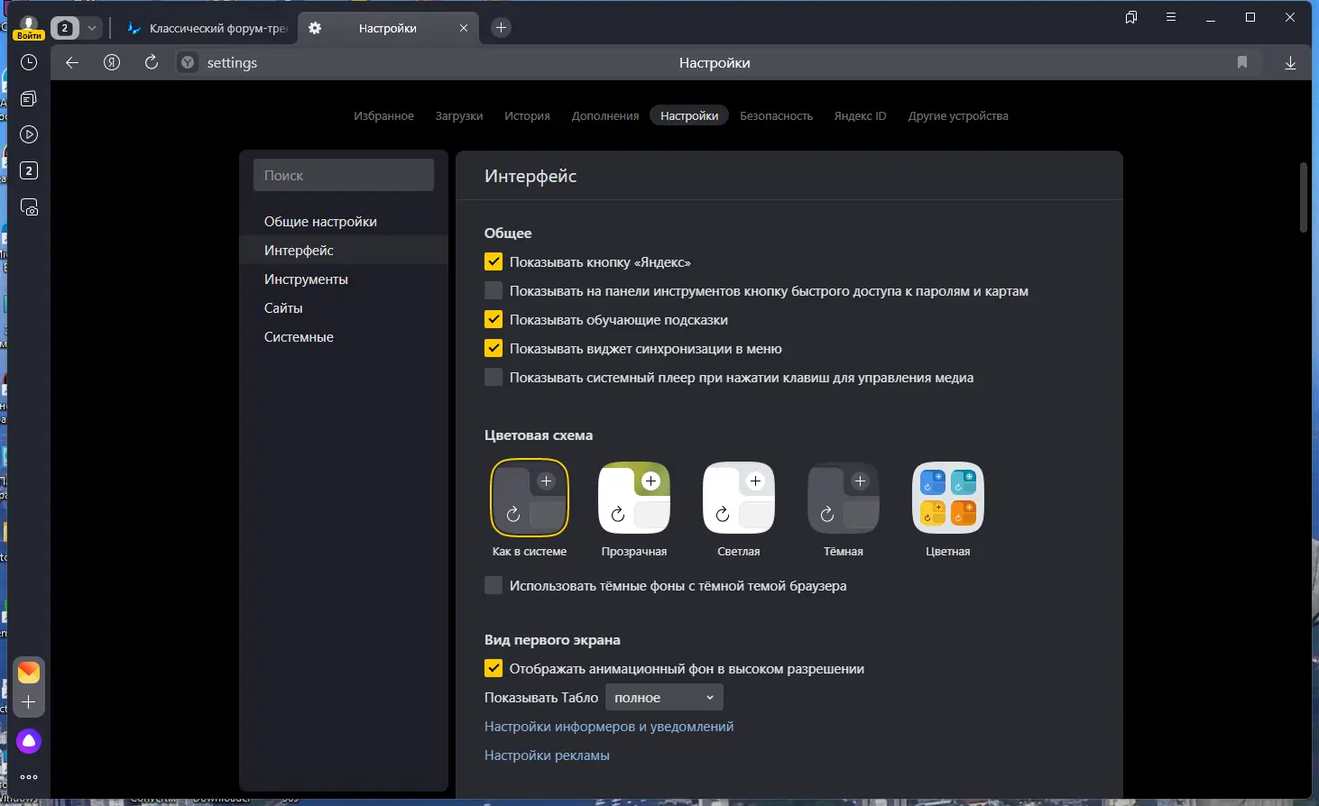This screenshot has width=1319, height=806.
Task: Uncheck high-resolution animated background
Action: tap(493, 668)
